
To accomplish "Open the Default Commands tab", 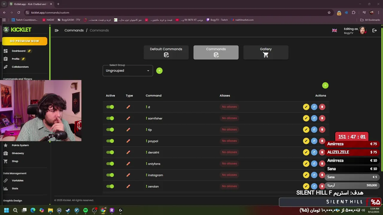I will pyautogui.click(x=166, y=53).
